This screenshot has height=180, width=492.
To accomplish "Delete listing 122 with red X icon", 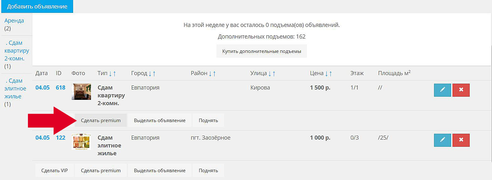I will [x=461, y=140].
